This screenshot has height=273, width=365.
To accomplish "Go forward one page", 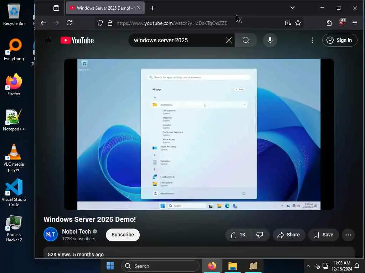I will [56, 23].
